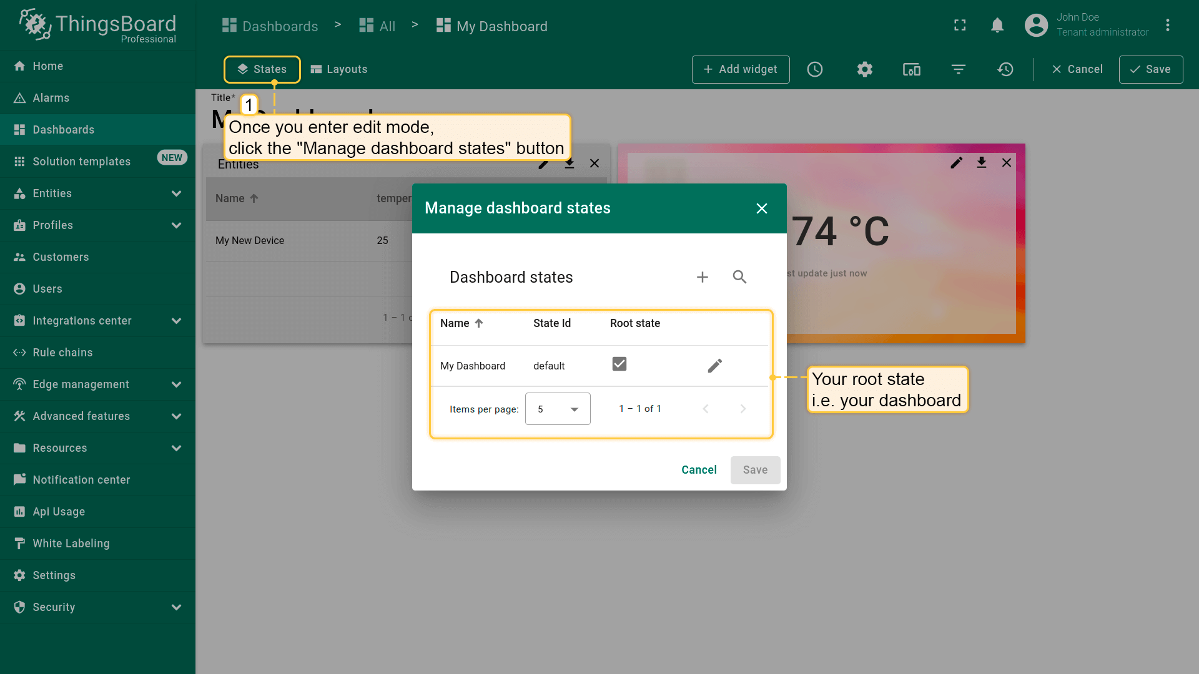Edit the My Dashboard state with the pencil icon
1199x674 pixels.
(714, 366)
